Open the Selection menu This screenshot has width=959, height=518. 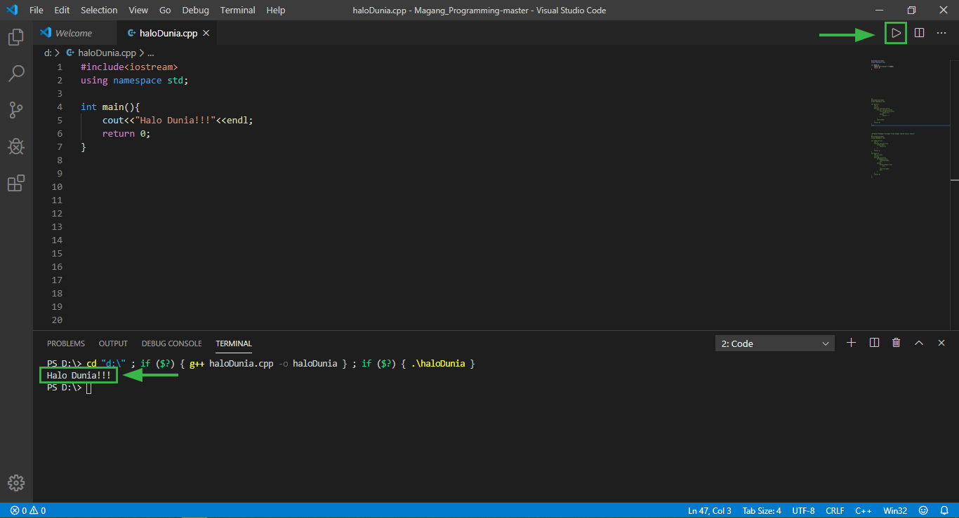point(99,11)
